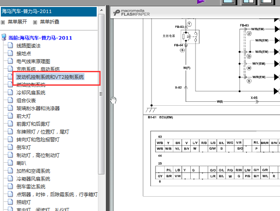This screenshot has height=211, width=280.
Task: Click the 菜单折叠 collapse-all link
Action: (50, 22)
